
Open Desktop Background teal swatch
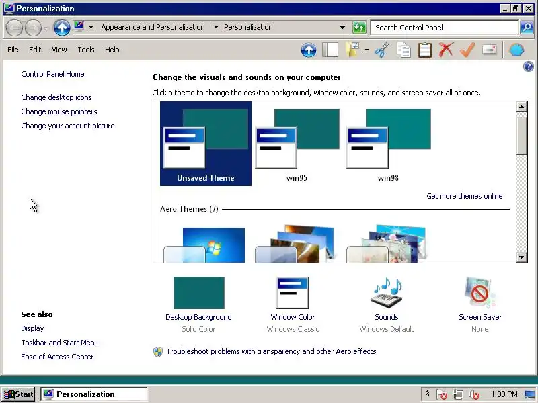198,293
